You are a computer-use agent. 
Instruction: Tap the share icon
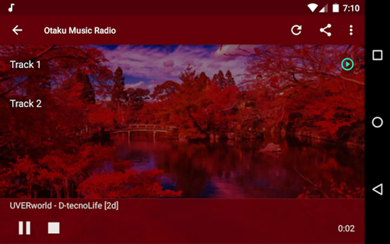325,30
